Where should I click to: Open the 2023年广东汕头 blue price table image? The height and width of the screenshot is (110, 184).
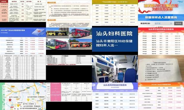point(23,41)
